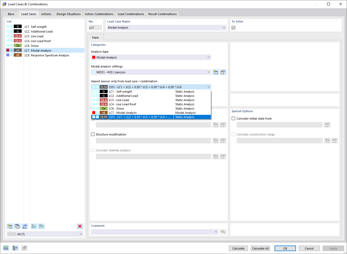Open the units and decimal places settings
Image resolution: width=347 pixels, height=254 pixels.
(6, 248)
